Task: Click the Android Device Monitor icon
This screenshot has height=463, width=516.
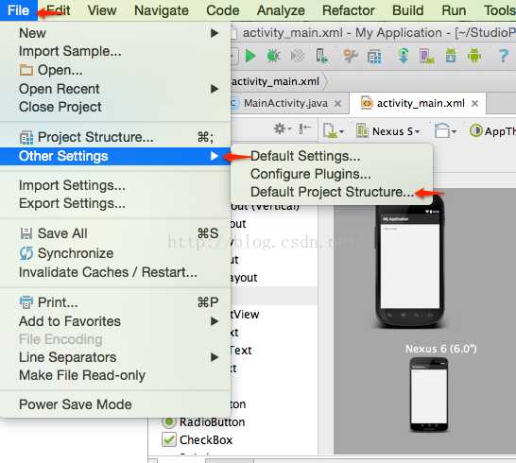Action: [474, 56]
